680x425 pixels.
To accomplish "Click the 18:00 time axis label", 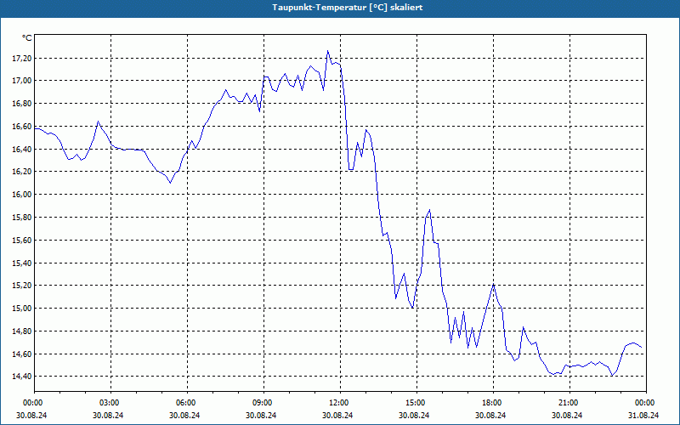I will click(494, 403).
